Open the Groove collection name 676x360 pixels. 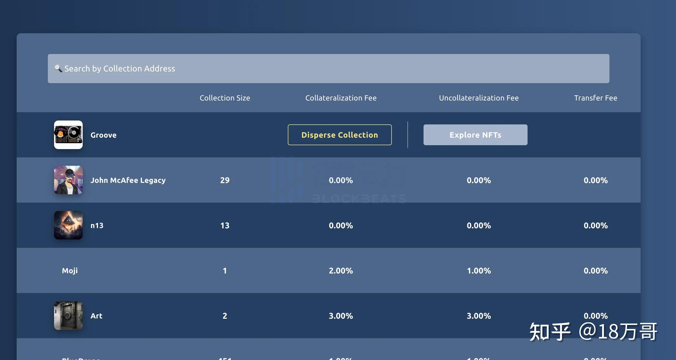pos(103,135)
